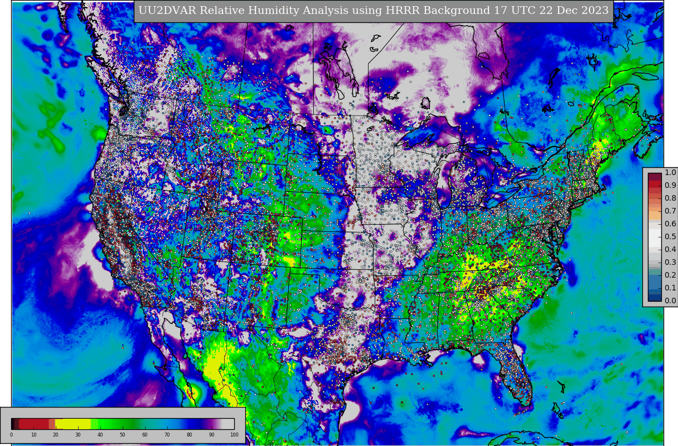Click the 90 tick label on humidity colorbar
The image size is (678, 446).
212,435
